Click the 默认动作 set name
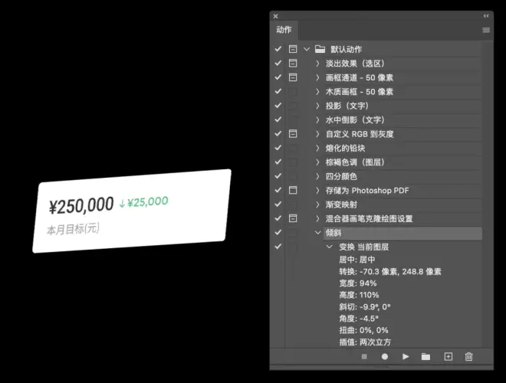 point(347,49)
